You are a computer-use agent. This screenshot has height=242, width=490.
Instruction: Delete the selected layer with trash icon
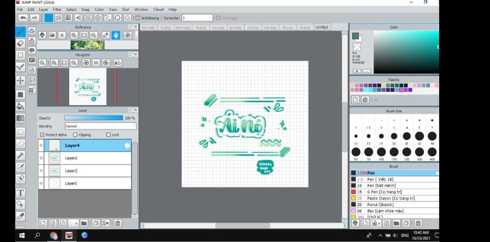click(118, 223)
